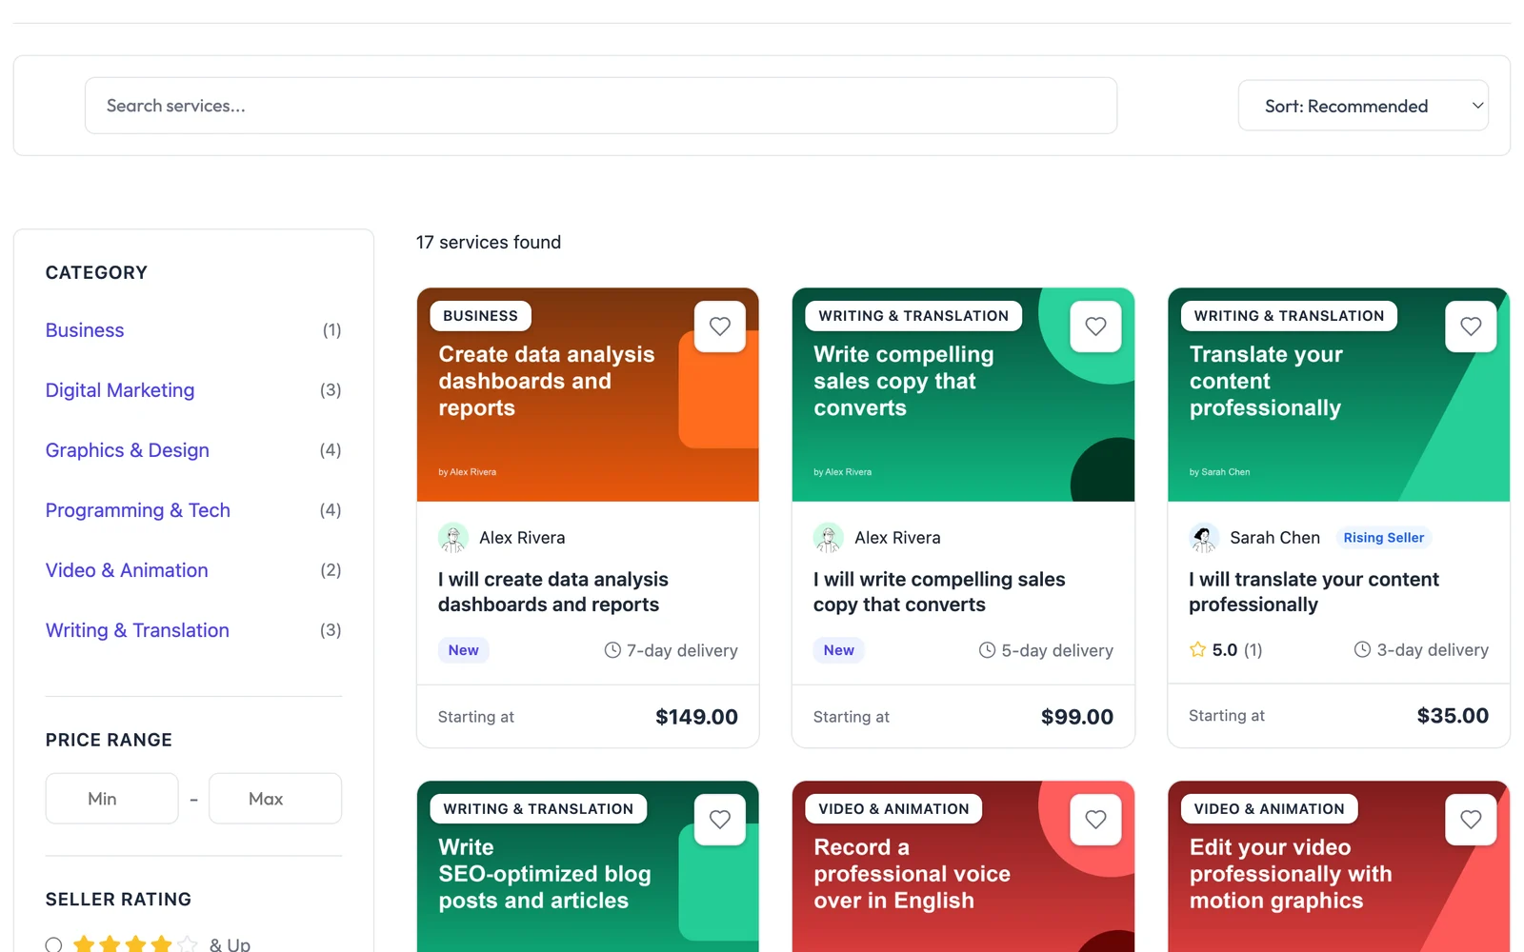Filter by Video & Animation category

click(x=127, y=570)
